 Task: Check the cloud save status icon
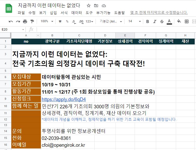(104, 6)
